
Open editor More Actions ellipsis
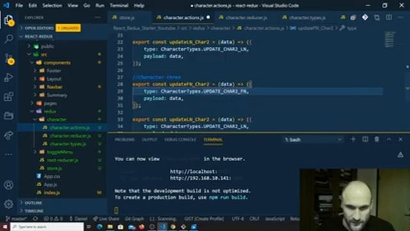400,17
